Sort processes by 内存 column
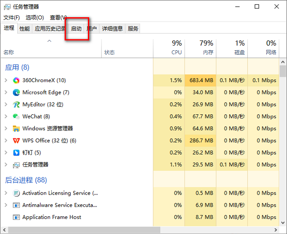The height and width of the screenshot is (234, 287). point(200,48)
